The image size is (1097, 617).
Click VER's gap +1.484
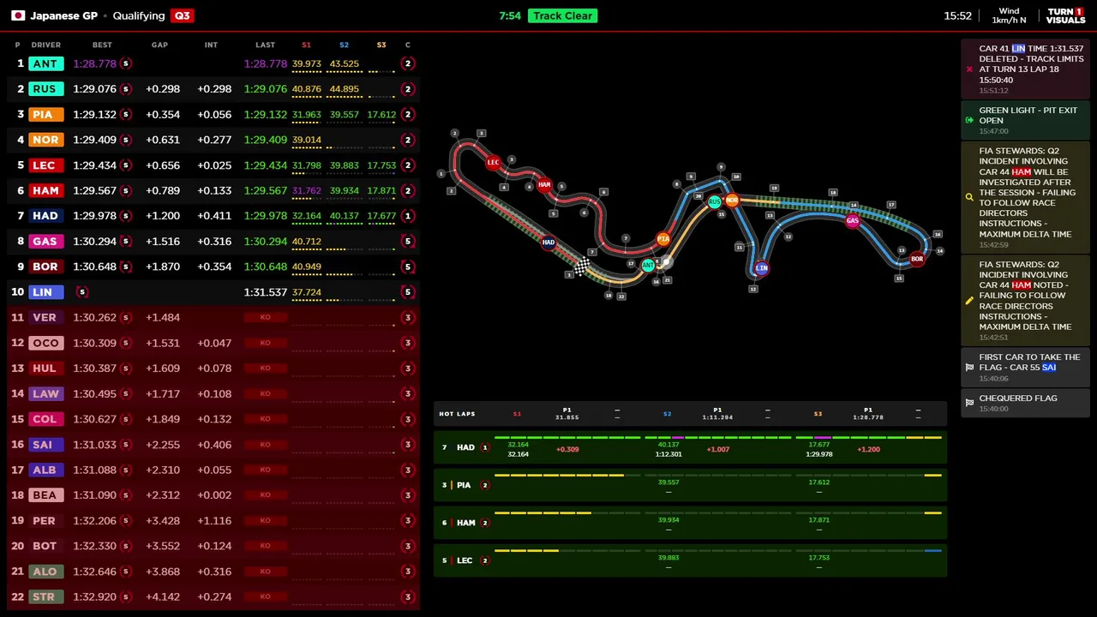click(x=163, y=317)
